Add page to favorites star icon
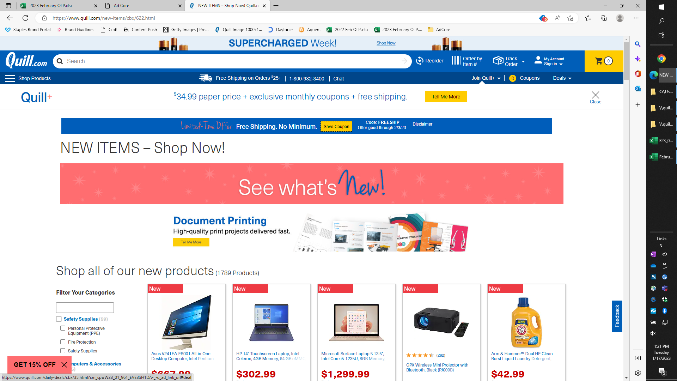This screenshot has width=677, height=381. pyautogui.click(x=570, y=18)
